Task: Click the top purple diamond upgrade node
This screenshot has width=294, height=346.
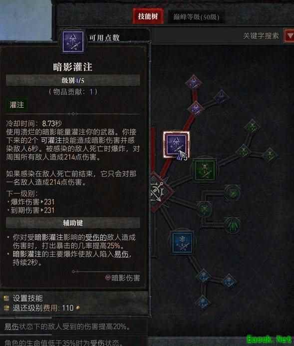Action: click(x=194, y=83)
